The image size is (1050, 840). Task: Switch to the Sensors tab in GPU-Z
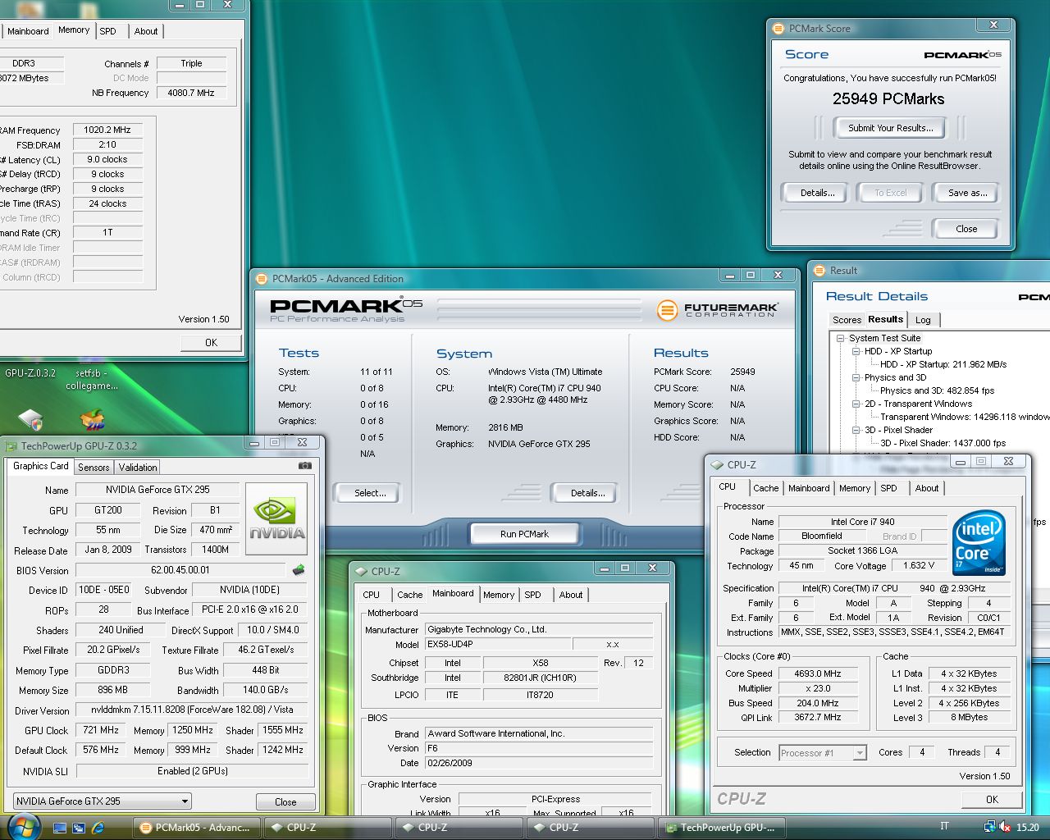tap(94, 467)
